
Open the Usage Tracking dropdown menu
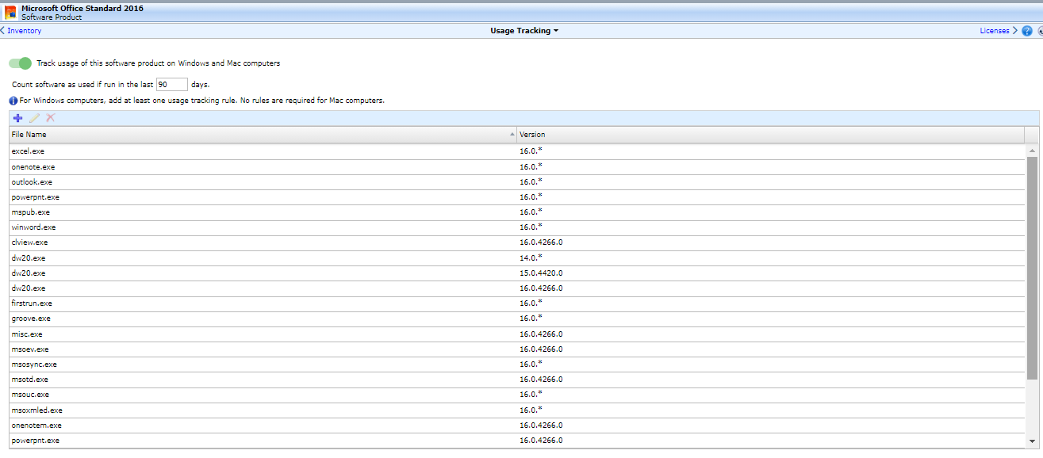point(524,31)
